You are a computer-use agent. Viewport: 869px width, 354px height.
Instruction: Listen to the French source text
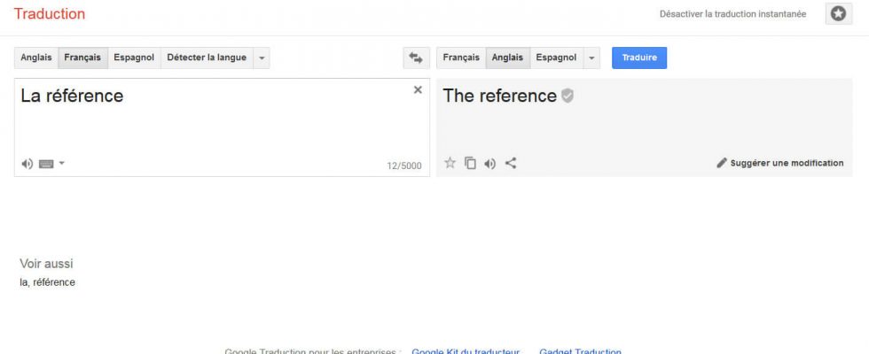(27, 164)
